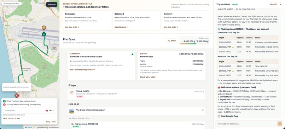Screen dimensions: 285x129
Task: Click the car icon beside Kia Morning
Action: pyautogui.click(x=72, y=124)
